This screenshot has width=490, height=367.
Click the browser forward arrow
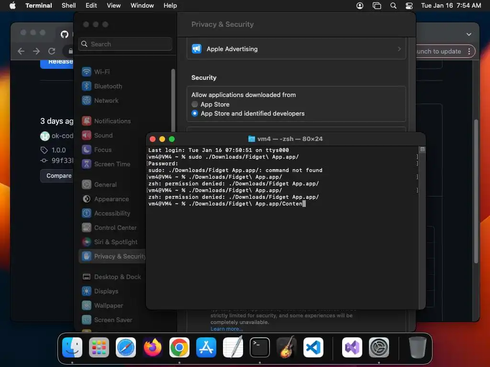pos(36,51)
